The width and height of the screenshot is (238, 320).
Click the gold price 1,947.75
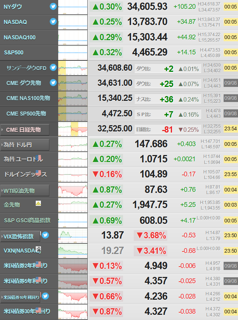point(150,205)
